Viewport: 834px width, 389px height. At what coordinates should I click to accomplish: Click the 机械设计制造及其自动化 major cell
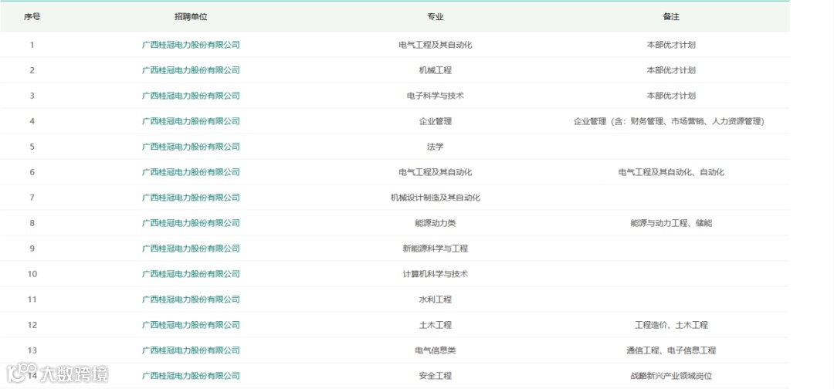(435, 198)
